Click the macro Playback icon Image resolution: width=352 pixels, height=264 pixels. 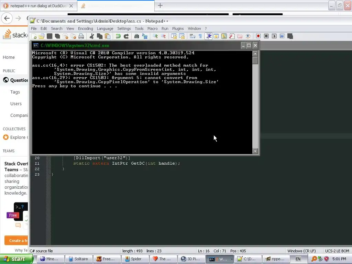pyautogui.click(x=274, y=36)
